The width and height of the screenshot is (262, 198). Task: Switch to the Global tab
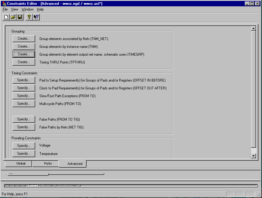click(18, 163)
